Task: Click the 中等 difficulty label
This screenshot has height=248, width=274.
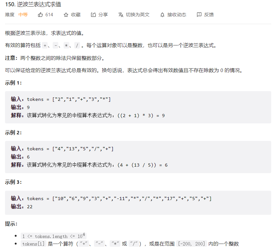Action: [x=23, y=15]
